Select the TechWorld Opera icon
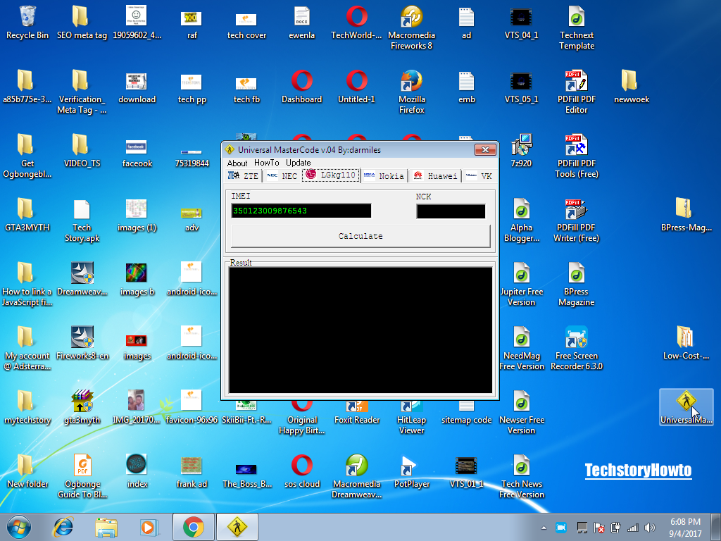721x541 pixels. click(356, 23)
